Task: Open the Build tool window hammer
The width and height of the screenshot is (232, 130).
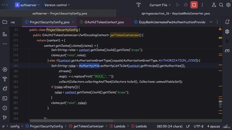Action: pyautogui.click(x=5, y=79)
